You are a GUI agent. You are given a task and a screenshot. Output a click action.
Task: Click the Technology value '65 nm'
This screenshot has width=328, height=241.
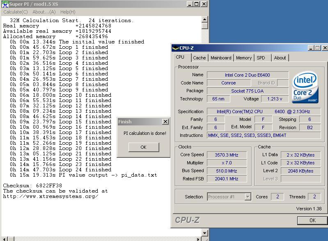point(218,99)
